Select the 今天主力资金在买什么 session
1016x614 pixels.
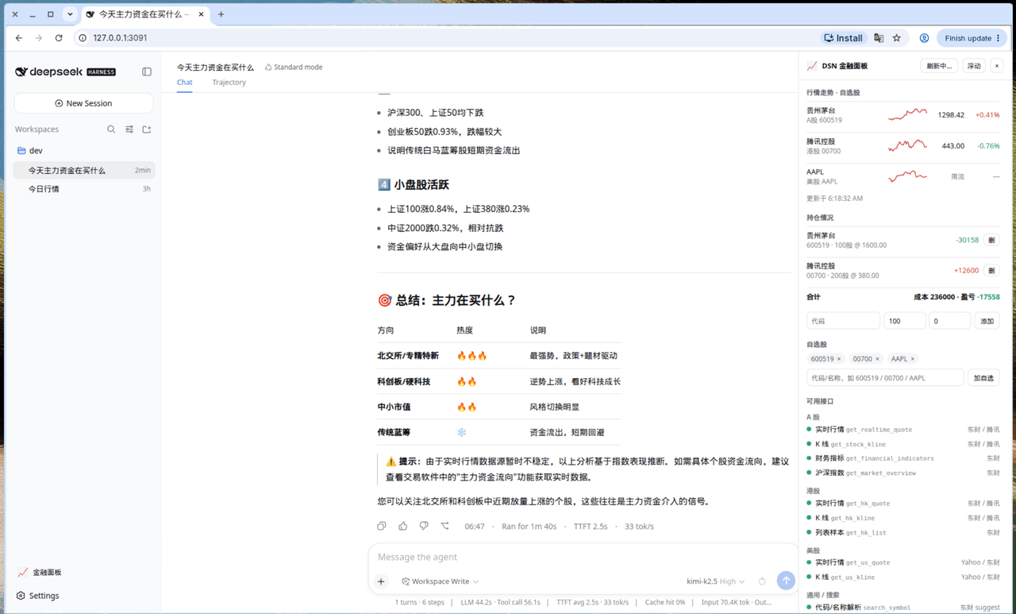pyautogui.click(x=84, y=170)
